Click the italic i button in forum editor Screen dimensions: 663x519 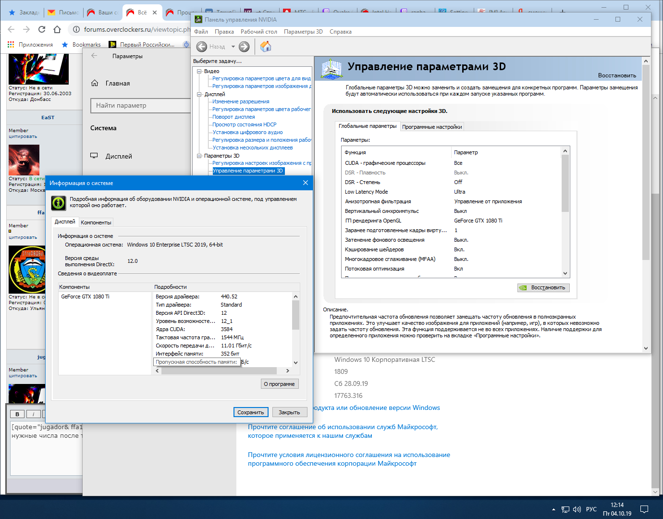[33, 414]
